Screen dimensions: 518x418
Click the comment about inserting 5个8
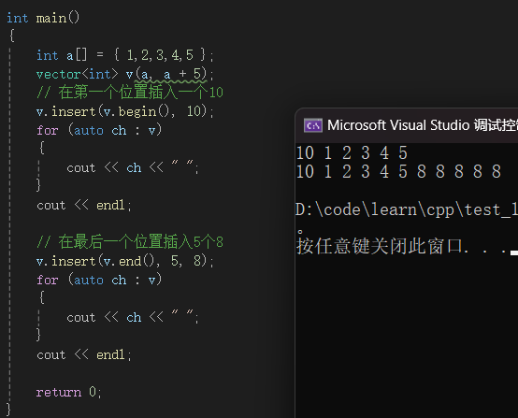click(130, 242)
